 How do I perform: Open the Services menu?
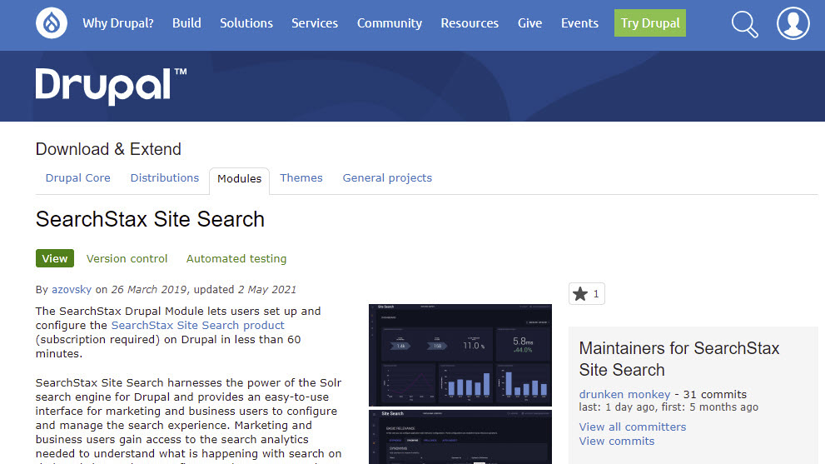315,23
